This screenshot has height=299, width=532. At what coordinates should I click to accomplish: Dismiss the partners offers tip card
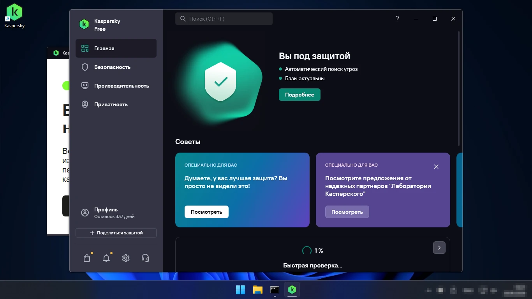[436, 167]
